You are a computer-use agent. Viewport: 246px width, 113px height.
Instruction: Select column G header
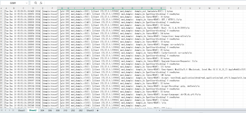pyautogui.click(x=62, y=8)
